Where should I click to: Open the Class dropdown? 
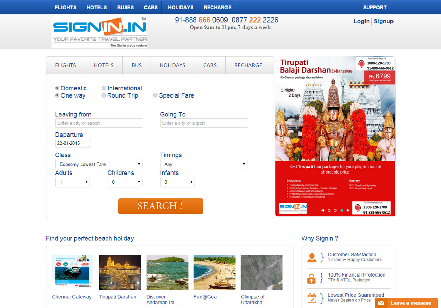[99, 164]
